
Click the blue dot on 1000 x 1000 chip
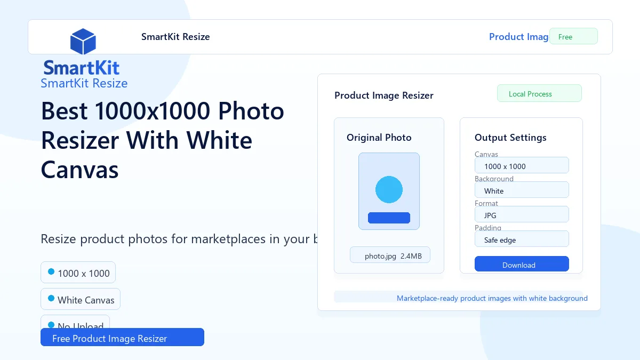click(x=51, y=271)
